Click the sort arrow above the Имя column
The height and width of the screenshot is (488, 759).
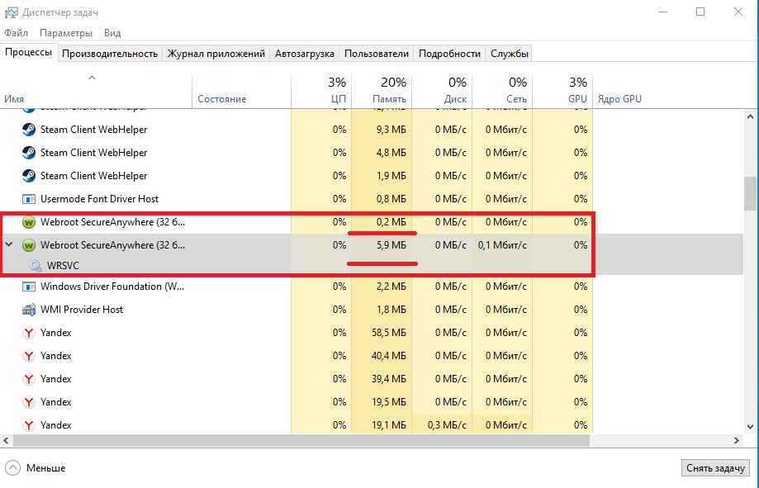click(x=92, y=78)
